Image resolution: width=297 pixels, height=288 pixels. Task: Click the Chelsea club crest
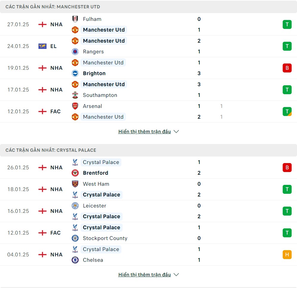click(75, 260)
